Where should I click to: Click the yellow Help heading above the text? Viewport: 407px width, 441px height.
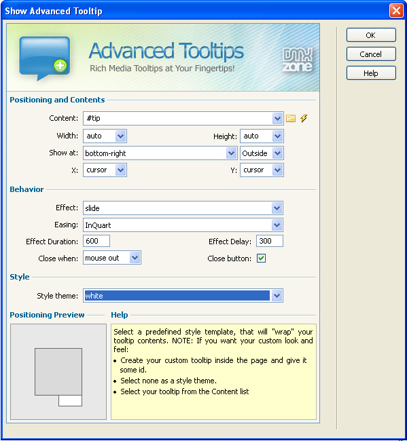(120, 315)
